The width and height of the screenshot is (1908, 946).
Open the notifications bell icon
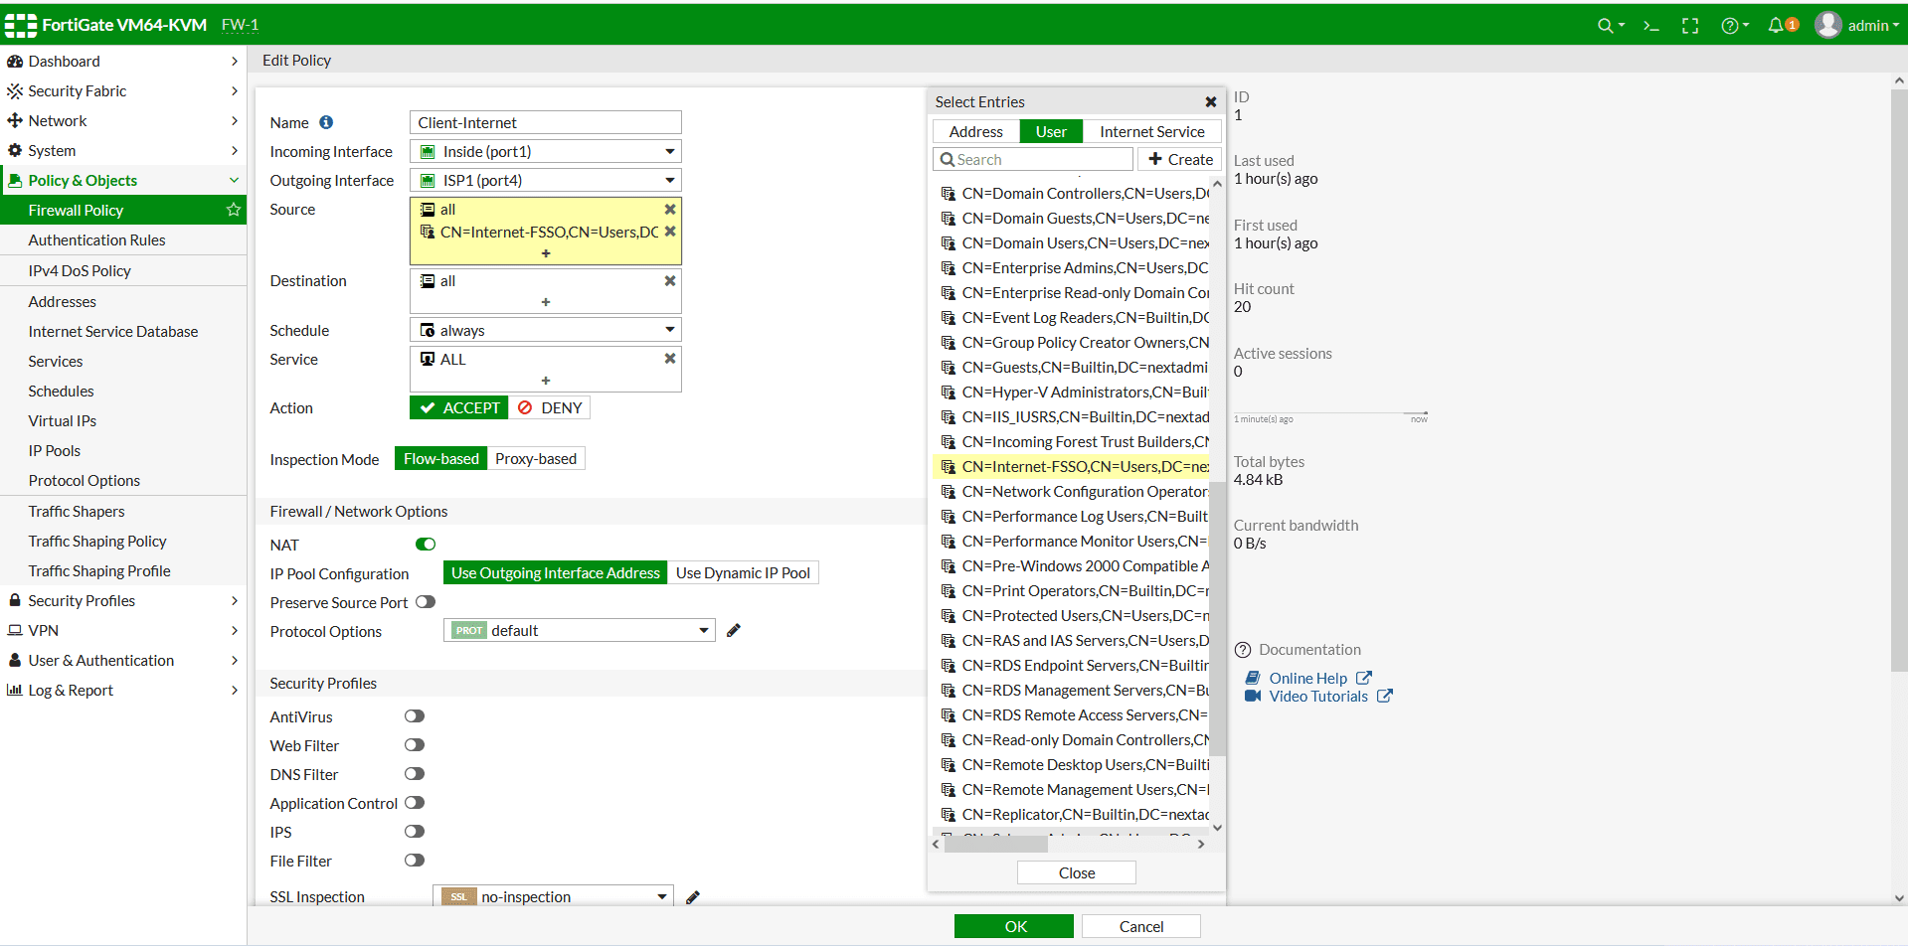pyautogui.click(x=1776, y=26)
